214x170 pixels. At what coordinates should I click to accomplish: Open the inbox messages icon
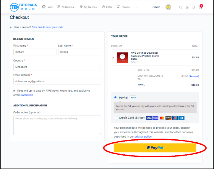(187, 7)
